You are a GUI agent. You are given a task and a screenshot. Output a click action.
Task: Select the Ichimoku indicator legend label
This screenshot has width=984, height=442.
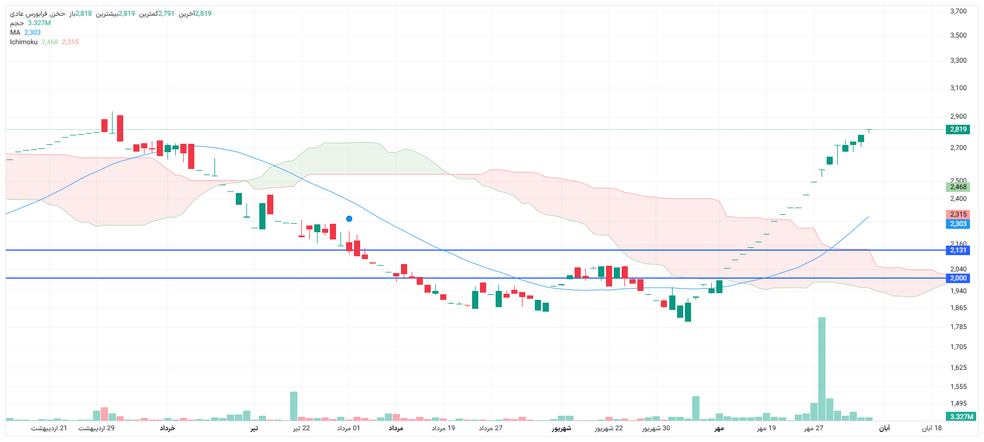(x=24, y=42)
